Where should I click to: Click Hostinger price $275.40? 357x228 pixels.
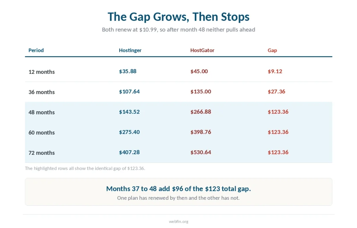[x=129, y=132]
